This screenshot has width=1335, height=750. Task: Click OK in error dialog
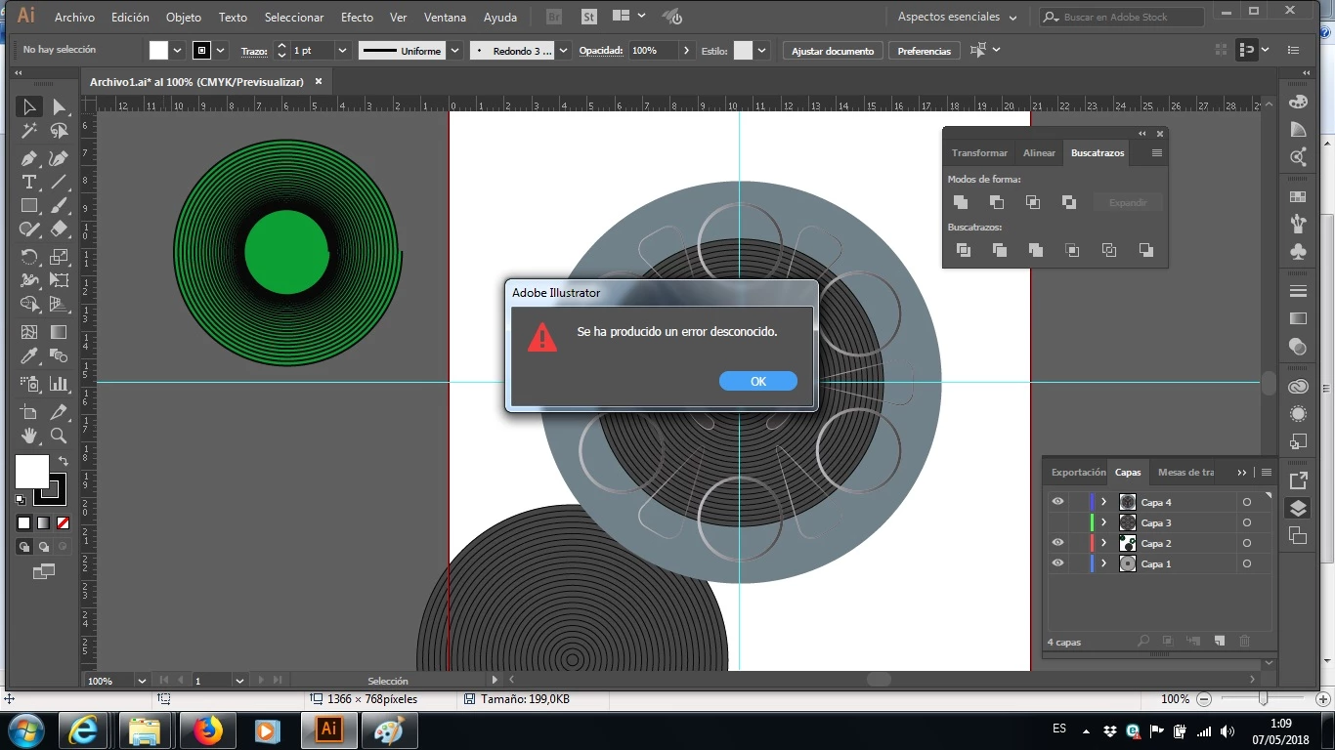pos(758,381)
